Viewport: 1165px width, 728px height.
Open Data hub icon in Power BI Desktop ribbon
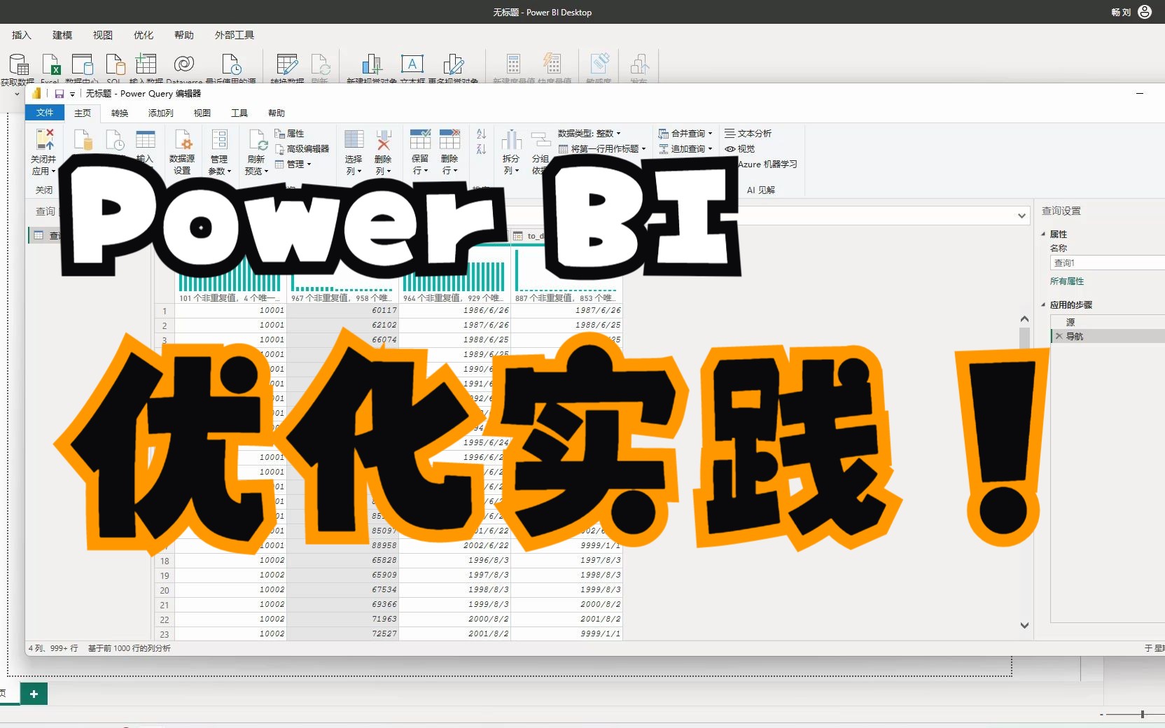(x=83, y=64)
